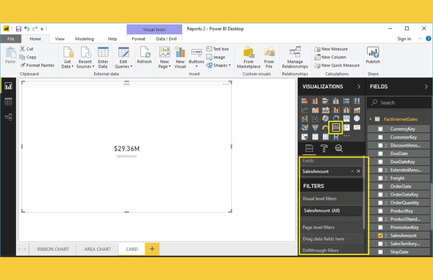Check the CurrencyKey field

coord(380,129)
